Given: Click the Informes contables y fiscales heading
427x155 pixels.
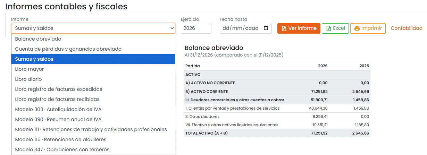Looking at the screenshot, I should 66,6.
